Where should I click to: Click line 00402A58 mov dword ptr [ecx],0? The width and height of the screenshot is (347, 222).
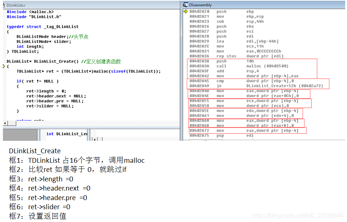[x=239, y=106]
